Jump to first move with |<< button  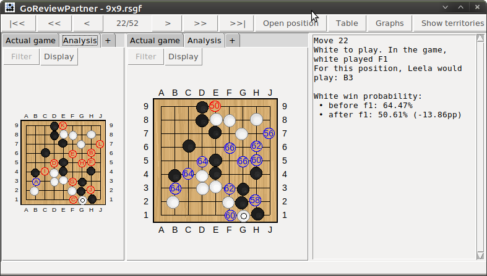pyautogui.click(x=18, y=23)
